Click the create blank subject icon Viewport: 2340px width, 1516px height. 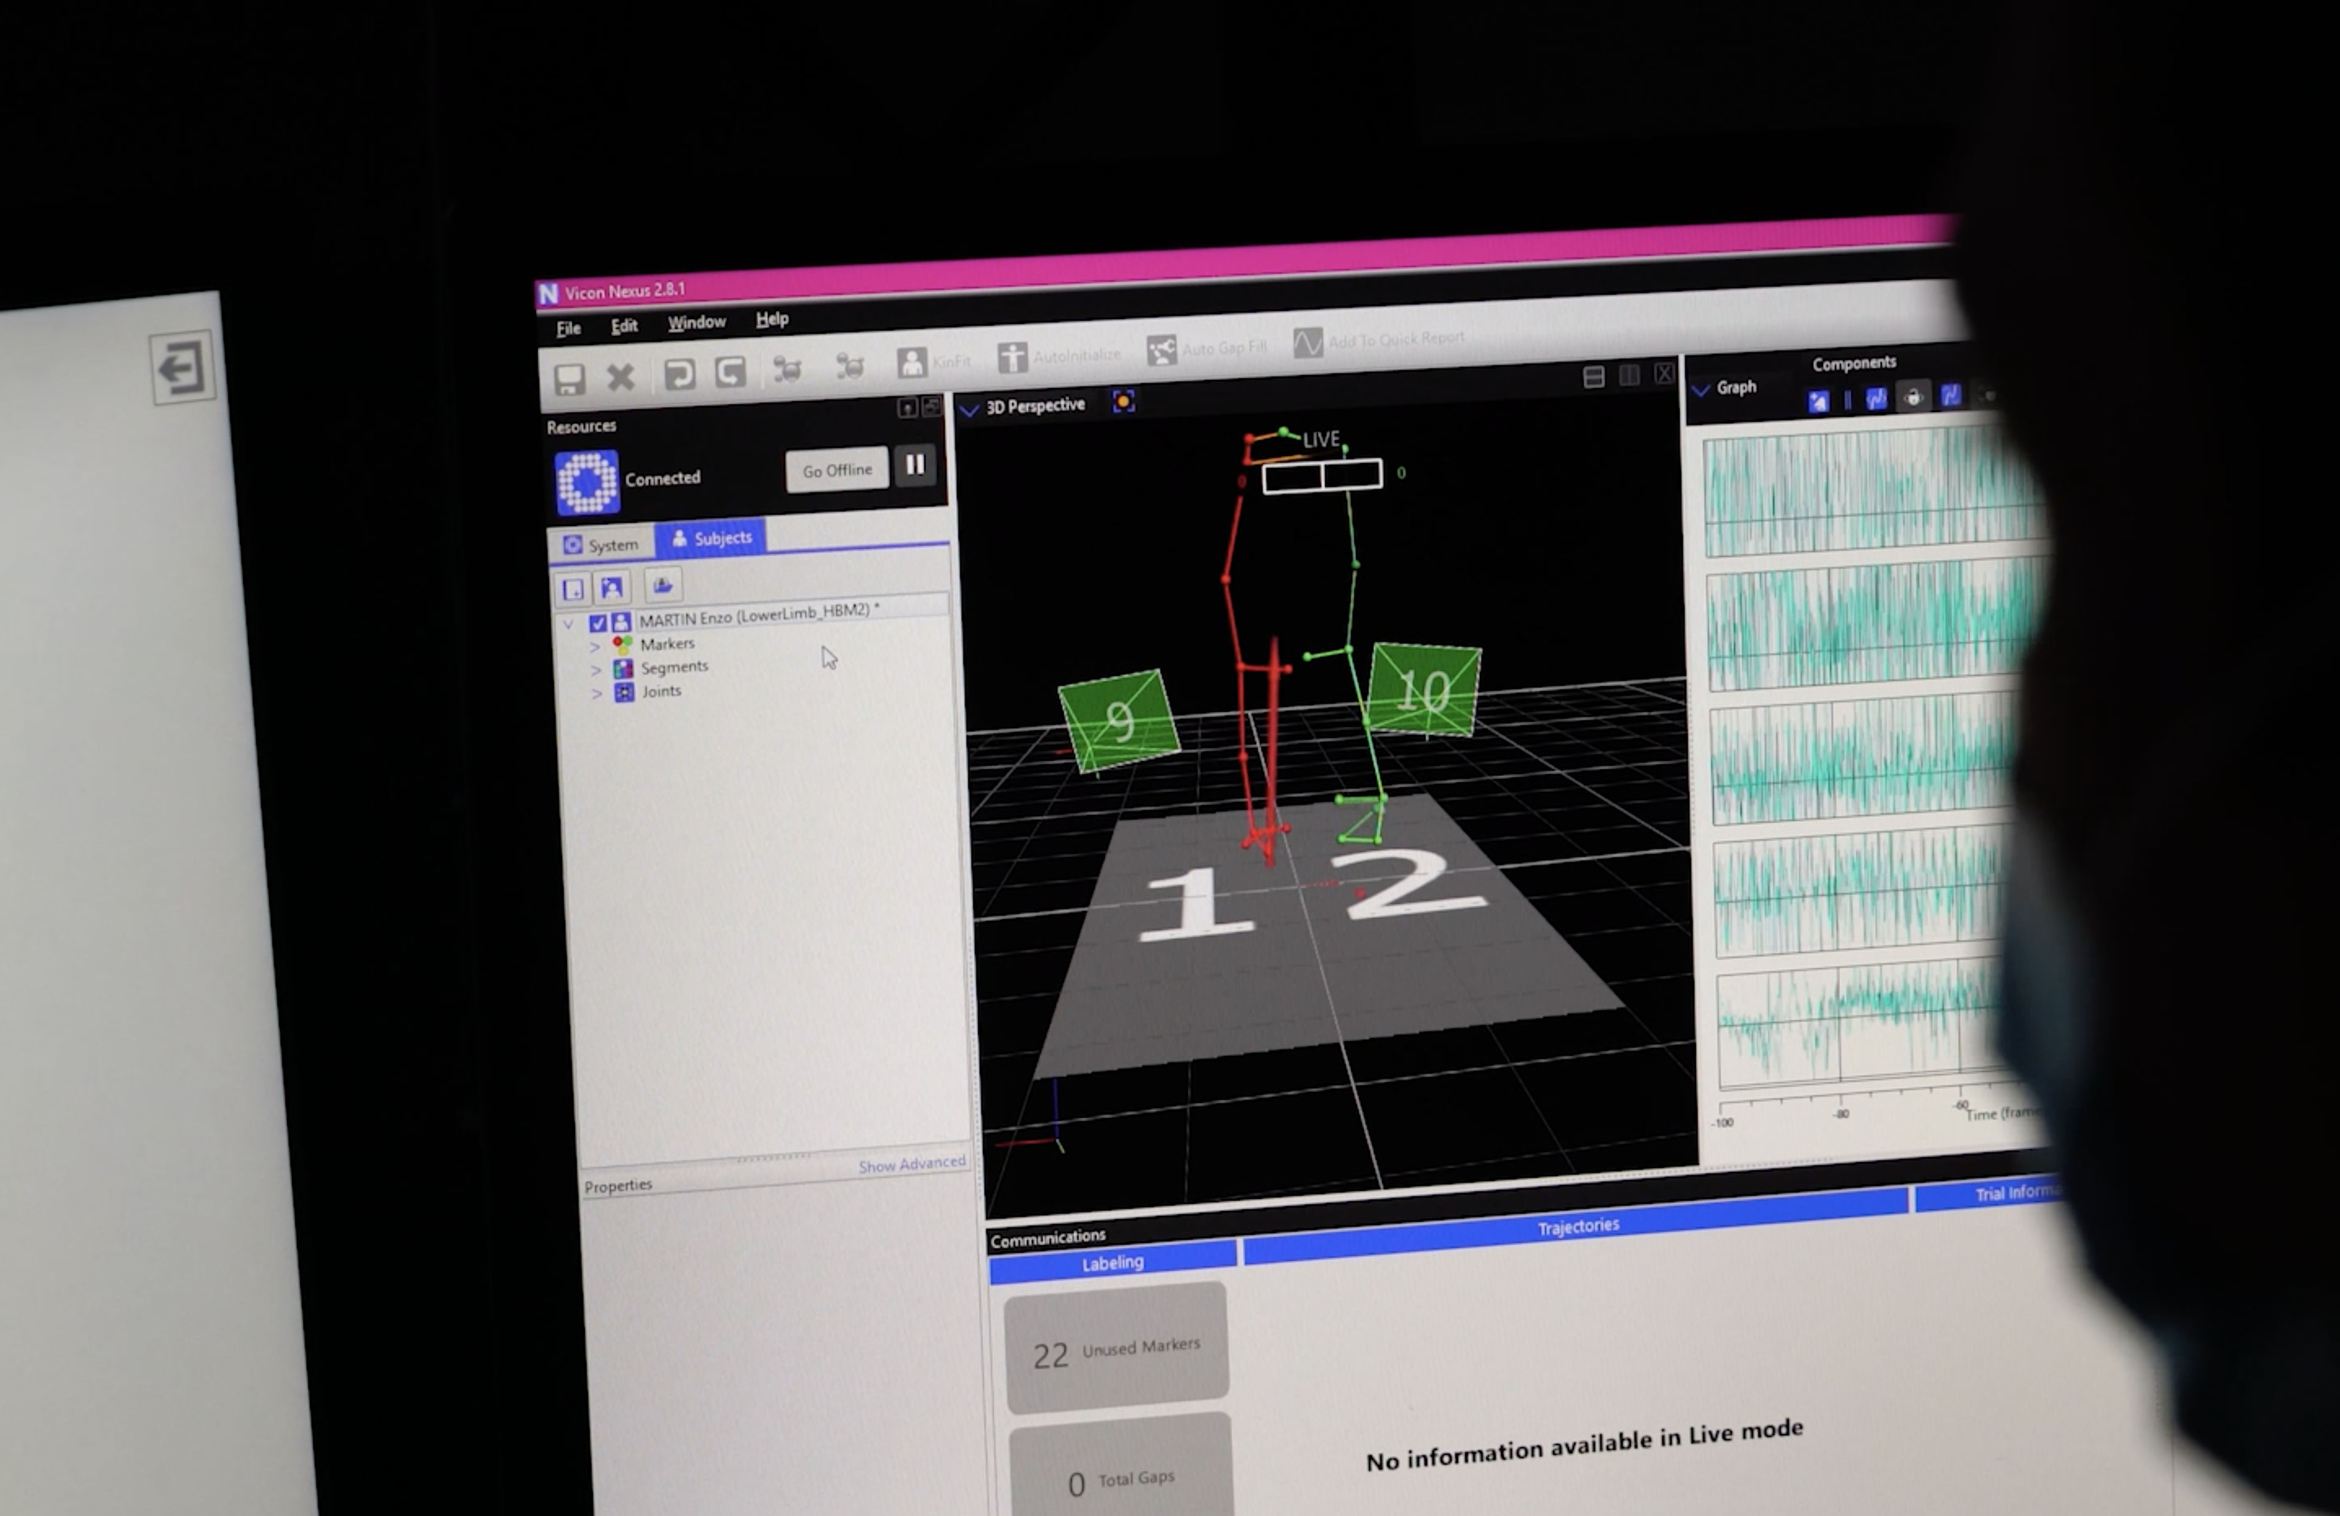[x=572, y=589]
